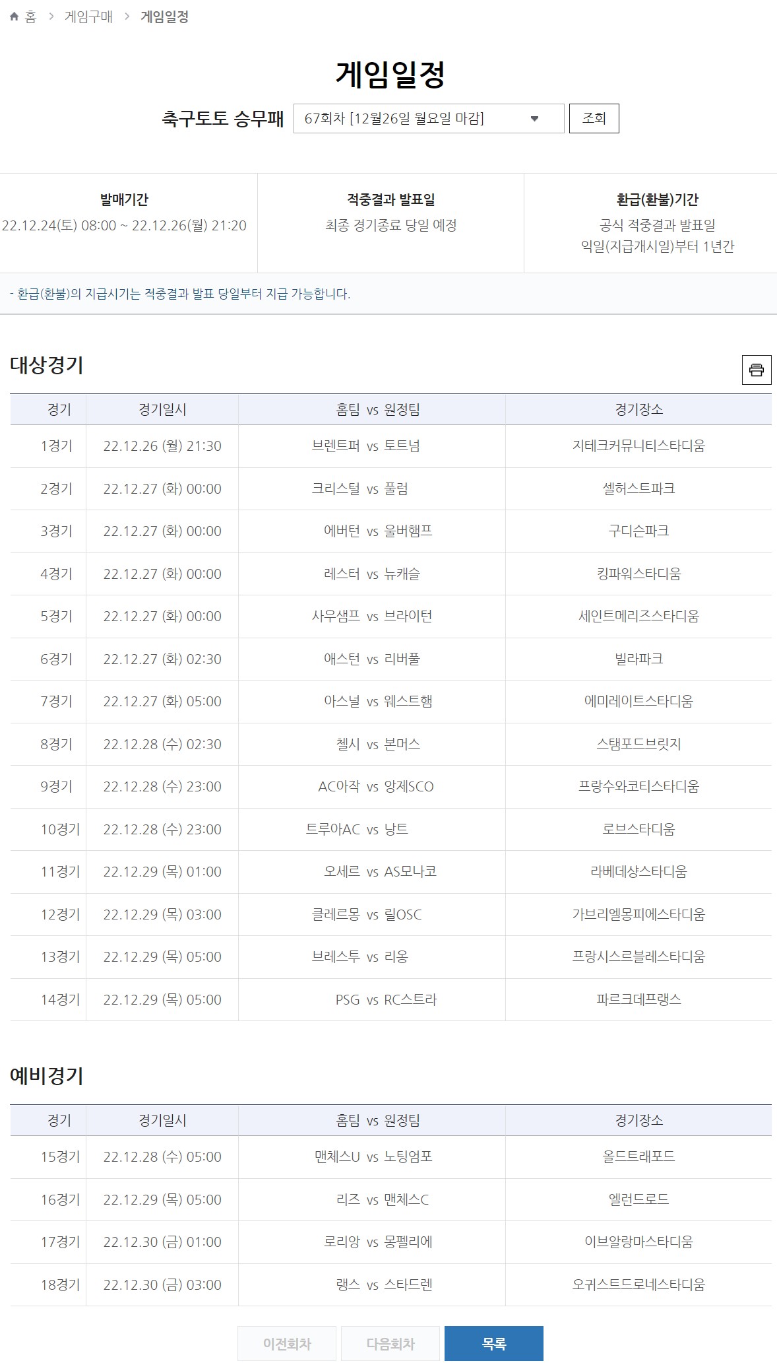Click the 경기장소 header in 예비경기 table
This screenshot has height=1367, width=777.
[638, 1121]
